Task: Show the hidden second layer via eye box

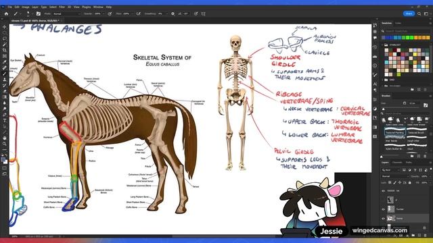Action: click(x=384, y=200)
